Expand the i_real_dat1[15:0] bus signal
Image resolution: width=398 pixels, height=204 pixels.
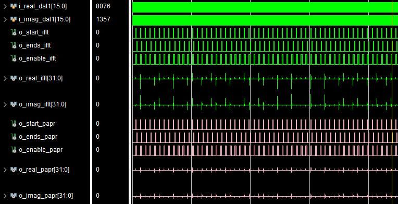pyautogui.click(x=5, y=6)
